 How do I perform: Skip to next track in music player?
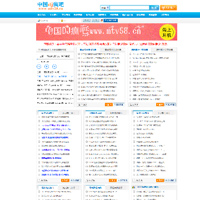[x=54, y=67]
